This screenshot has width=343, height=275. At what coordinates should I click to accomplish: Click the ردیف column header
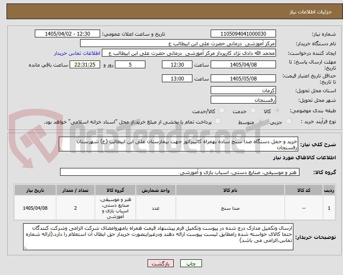click(x=329, y=190)
